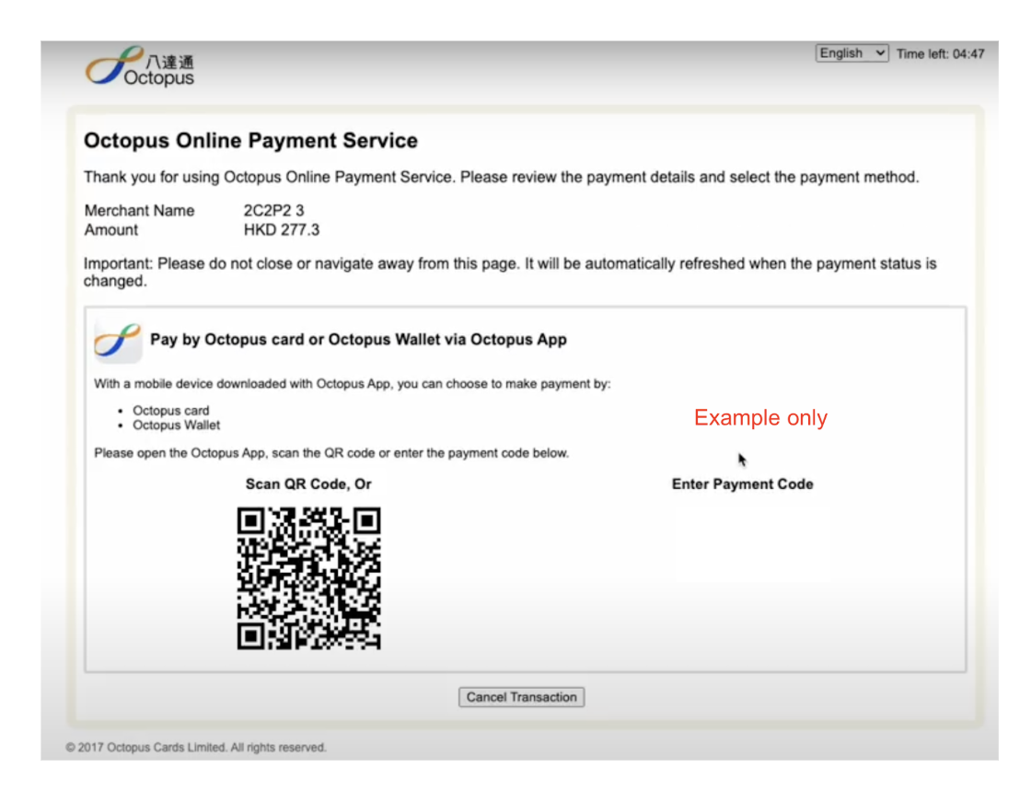
Task: Click the 'Pay by Octopus card or Octopus Wallet' heading
Action: pyautogui.click(x=358, y=340)
